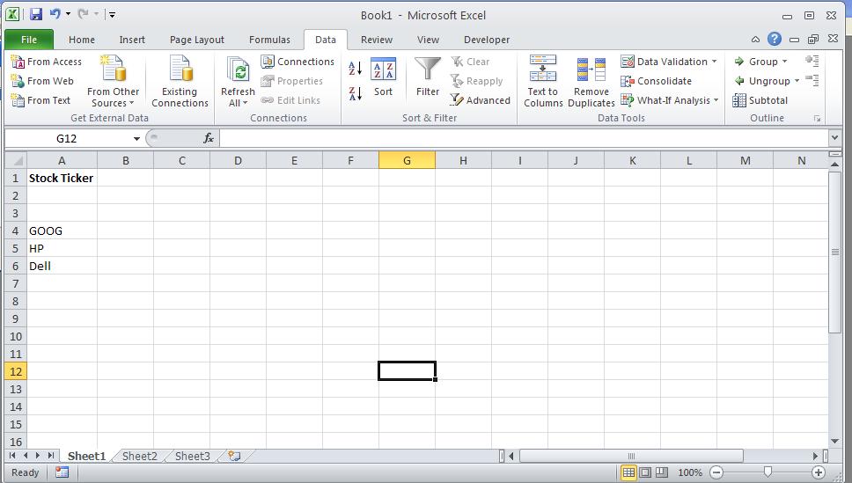
Task: Expand the formula bar
Action: (835, 138)
